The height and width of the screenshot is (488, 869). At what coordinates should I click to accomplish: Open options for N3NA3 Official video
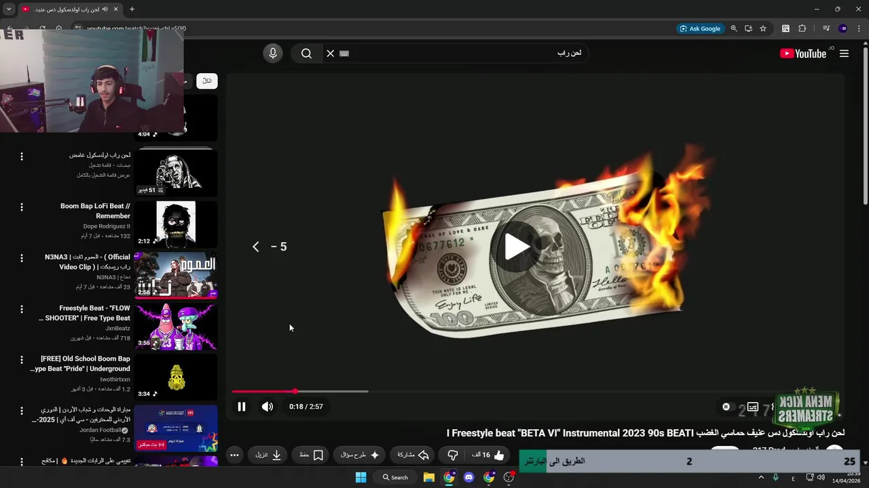(22, 258)
